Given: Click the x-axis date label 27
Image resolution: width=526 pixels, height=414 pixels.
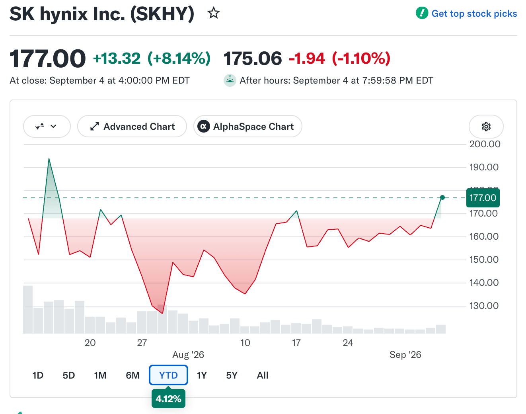Looking at the screenshot, I should click(142, 343).
